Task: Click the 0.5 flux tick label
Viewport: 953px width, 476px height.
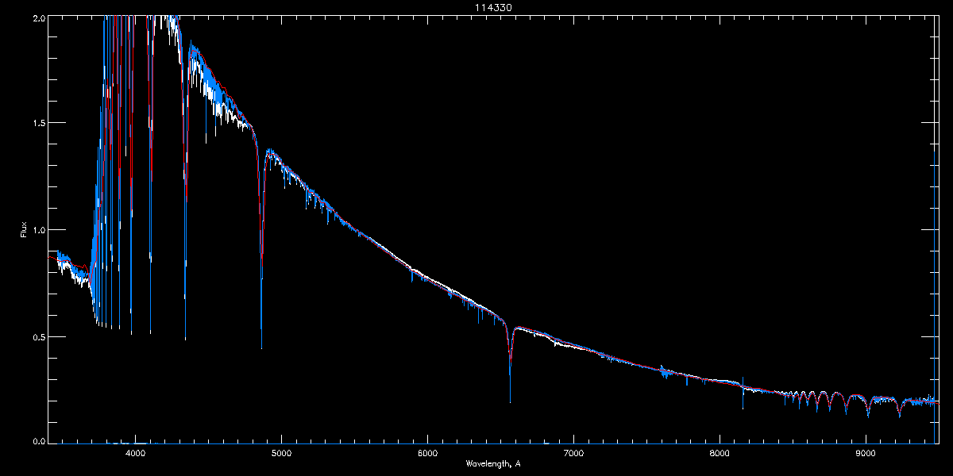Action: [x=37, y=336]
